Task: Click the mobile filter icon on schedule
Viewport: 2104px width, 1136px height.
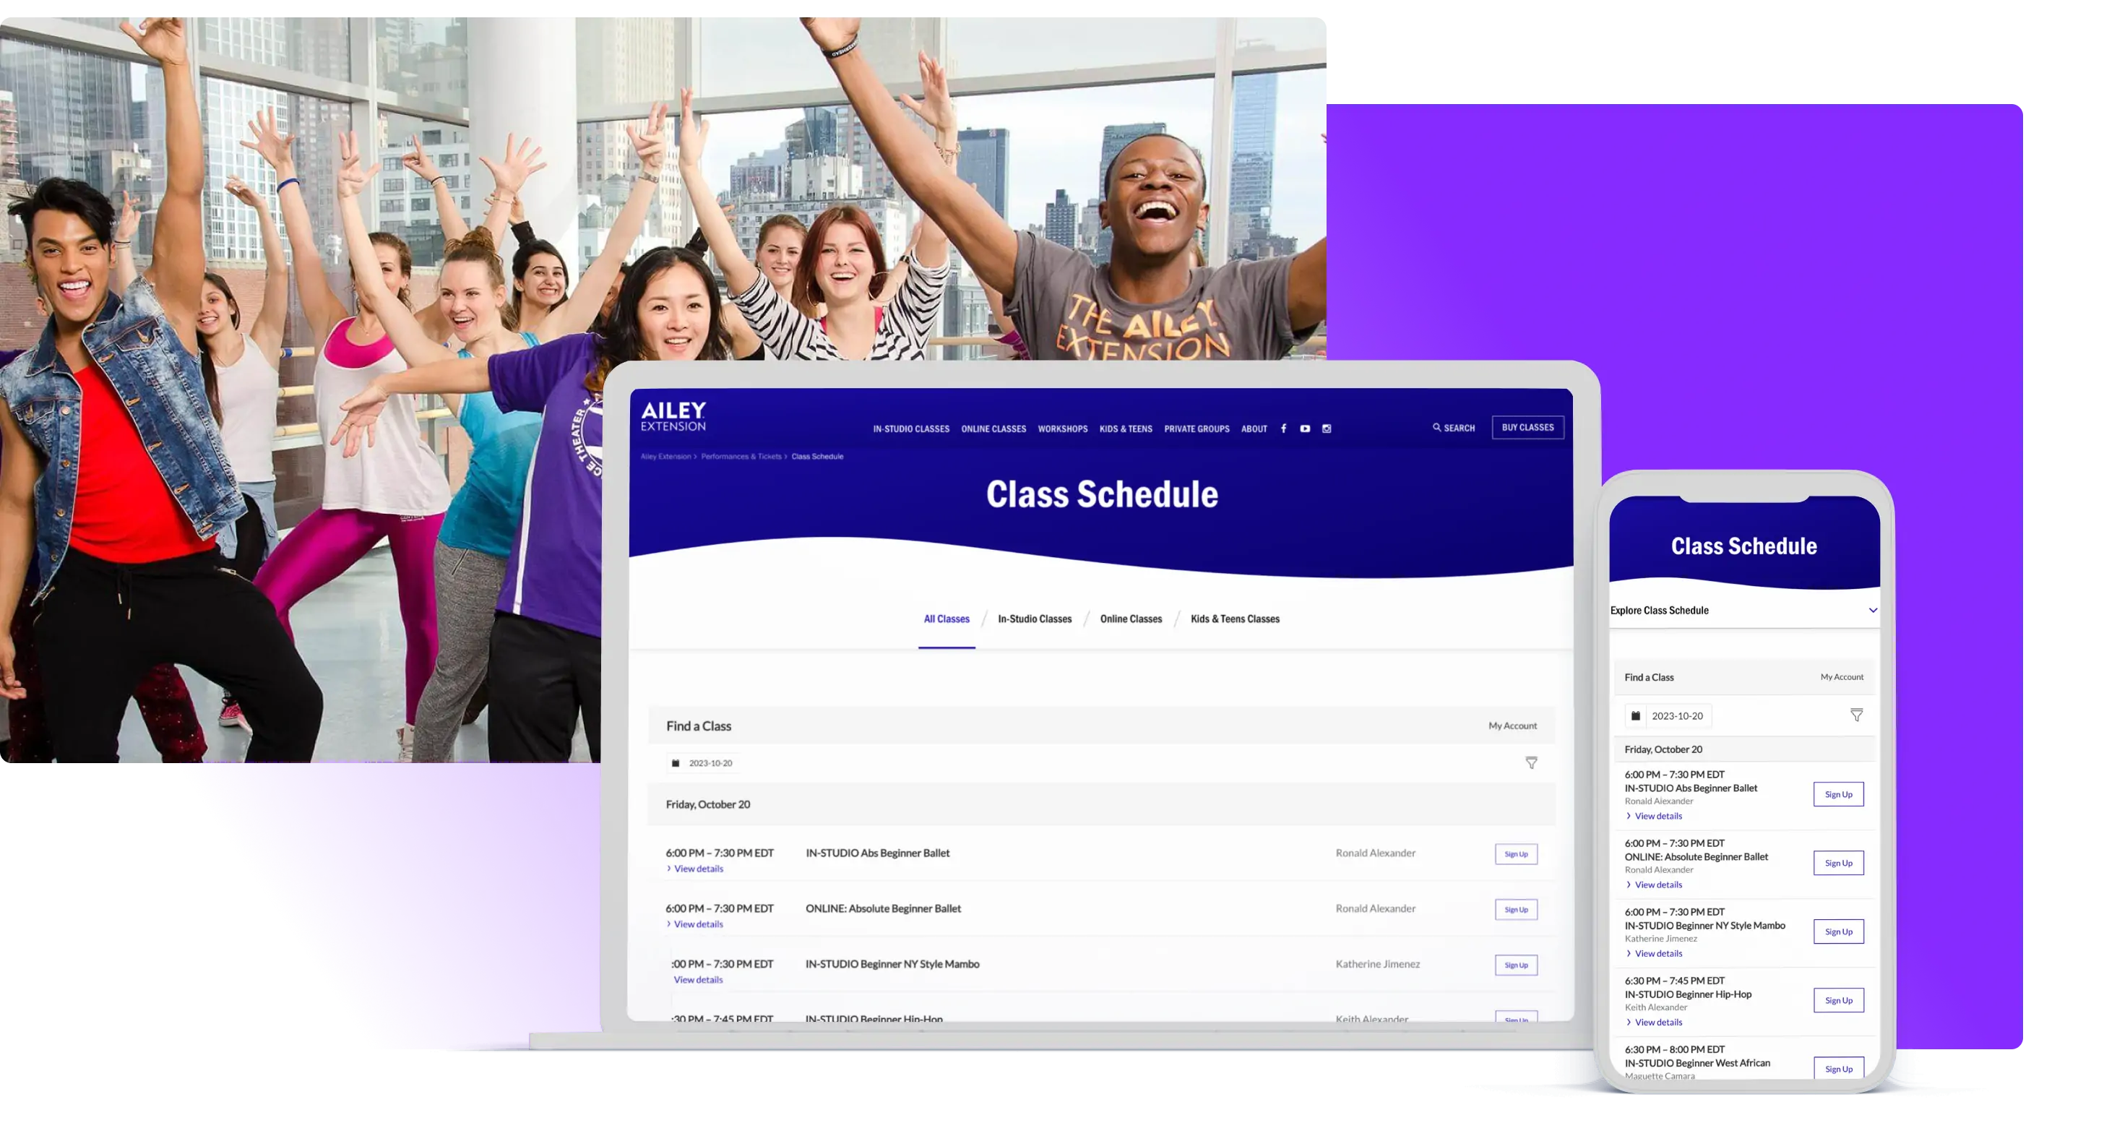Action: click(1857, 715)
